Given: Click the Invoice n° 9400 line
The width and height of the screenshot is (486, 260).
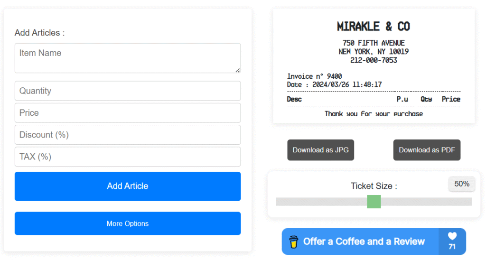Looking at the screenshot, I should coord(314,76).
